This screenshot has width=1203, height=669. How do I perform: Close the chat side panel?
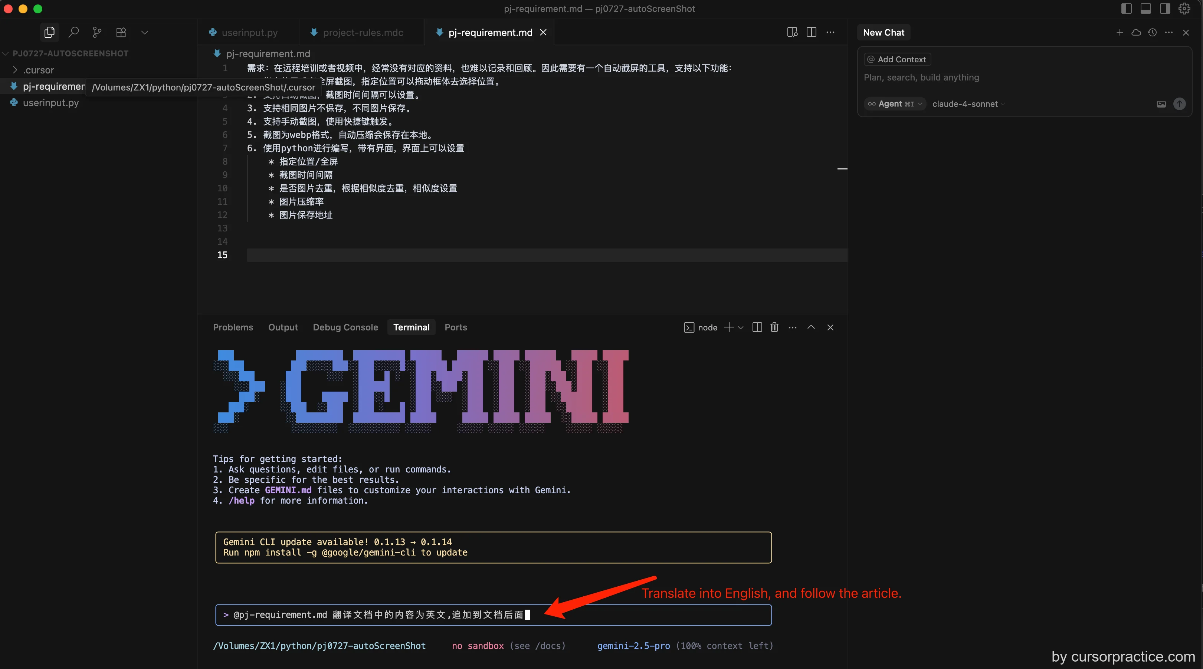pos(1186,32)
